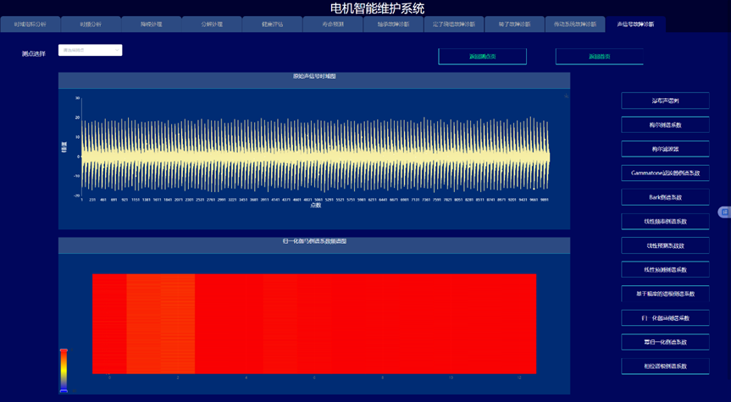
Task: Click the topmost button in the right column
Action: 665,101
